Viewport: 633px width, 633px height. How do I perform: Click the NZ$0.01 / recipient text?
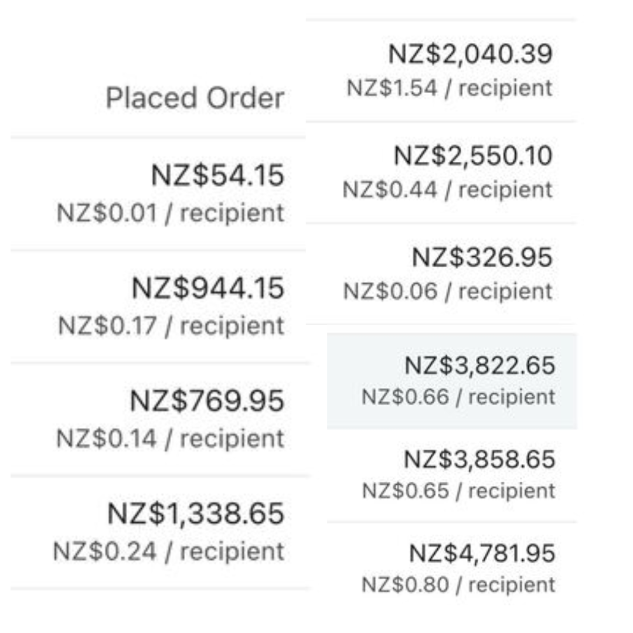click(x=171, y=213)
